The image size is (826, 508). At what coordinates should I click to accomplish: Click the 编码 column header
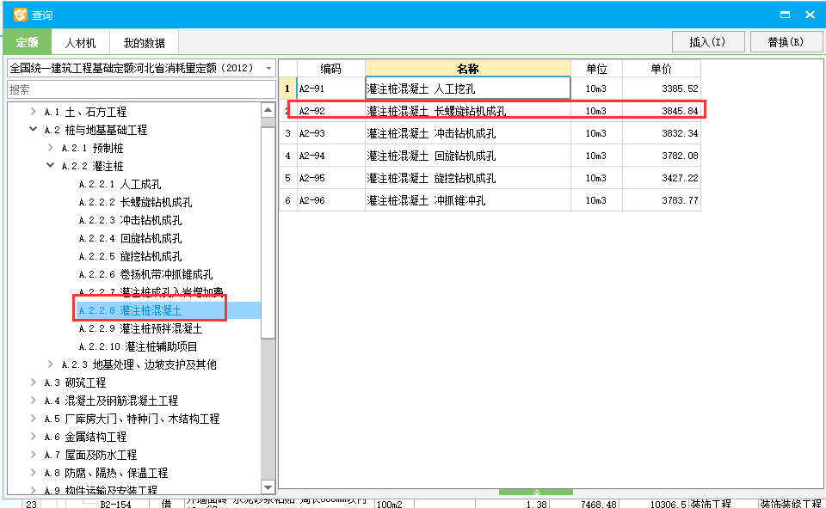pos(330,69)
